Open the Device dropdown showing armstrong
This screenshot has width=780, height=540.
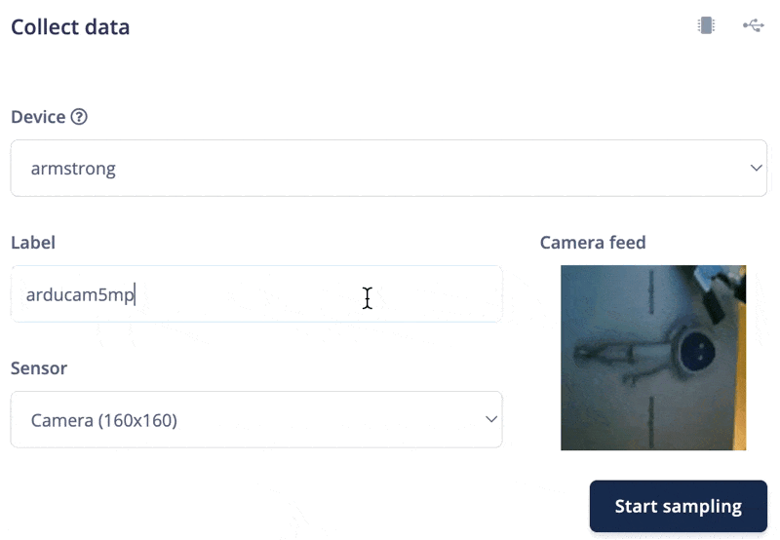click(x=388, y=168)
